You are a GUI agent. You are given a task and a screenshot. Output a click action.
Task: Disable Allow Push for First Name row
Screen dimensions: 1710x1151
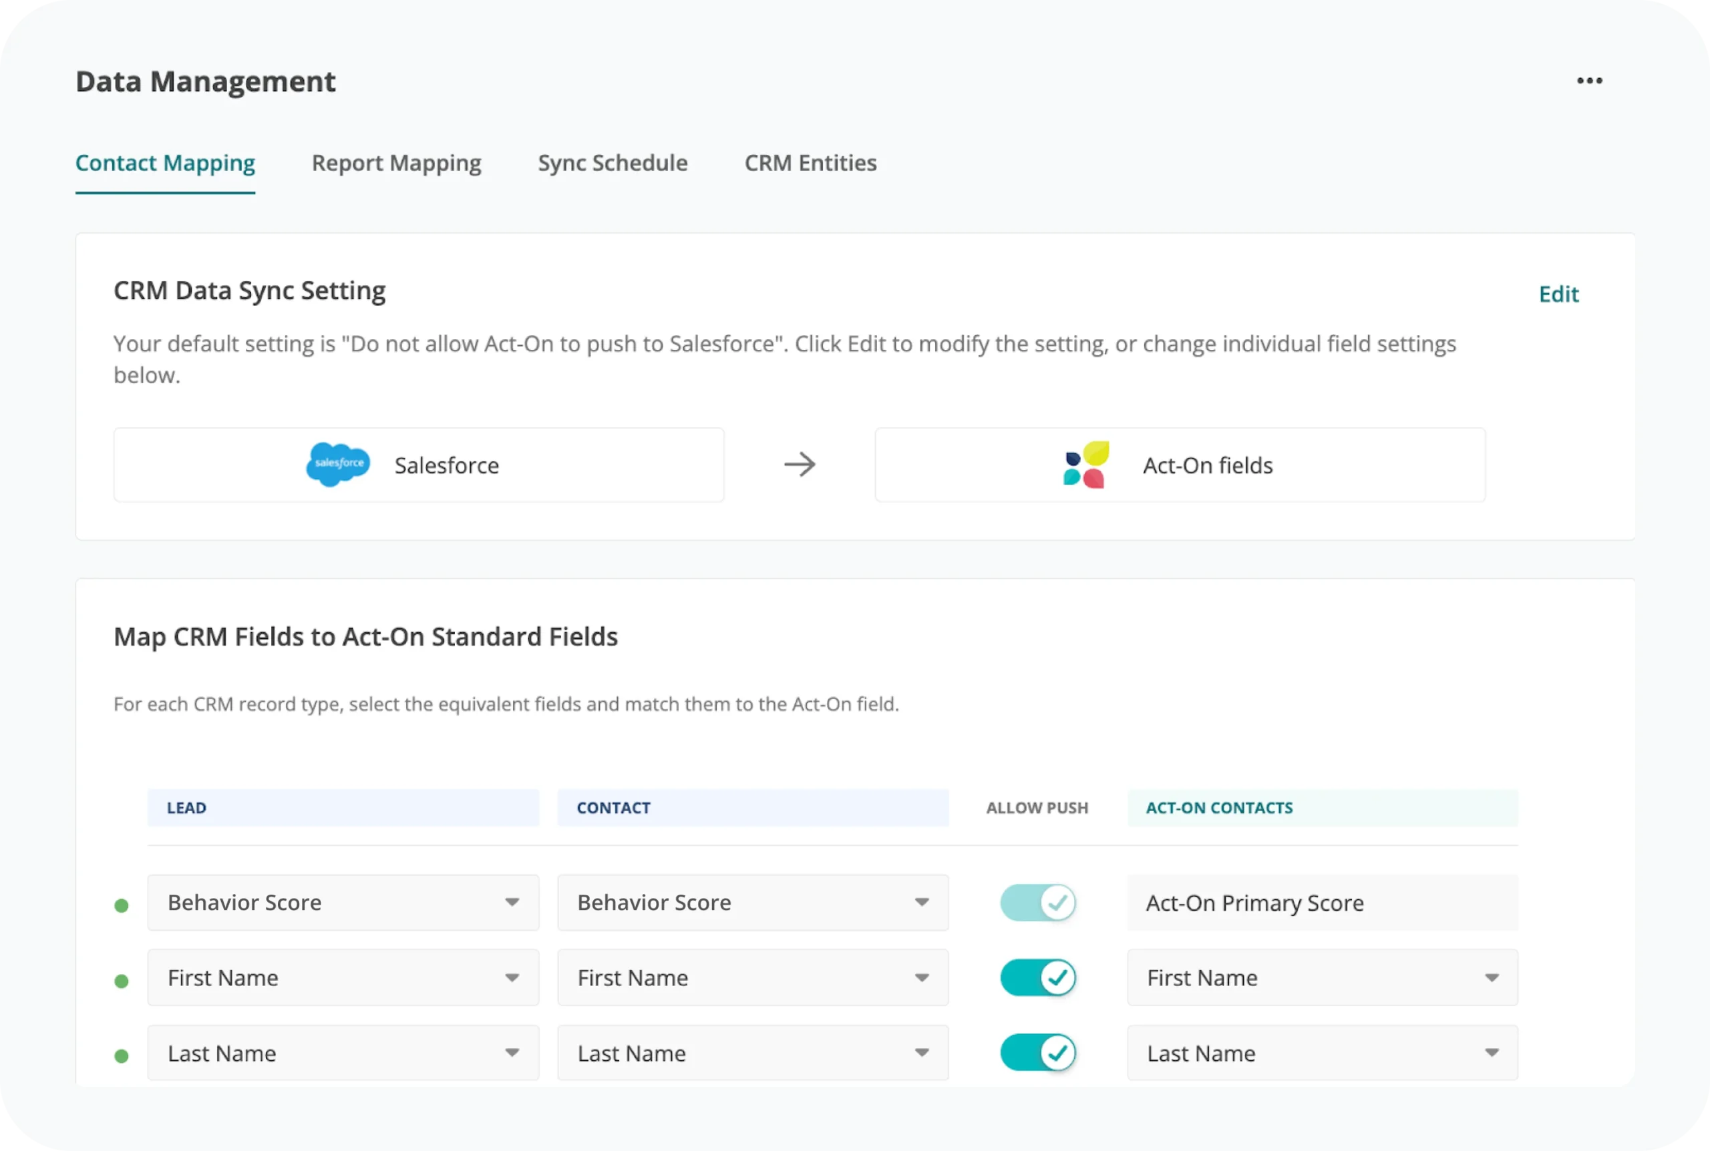(x=1037, y=978)
